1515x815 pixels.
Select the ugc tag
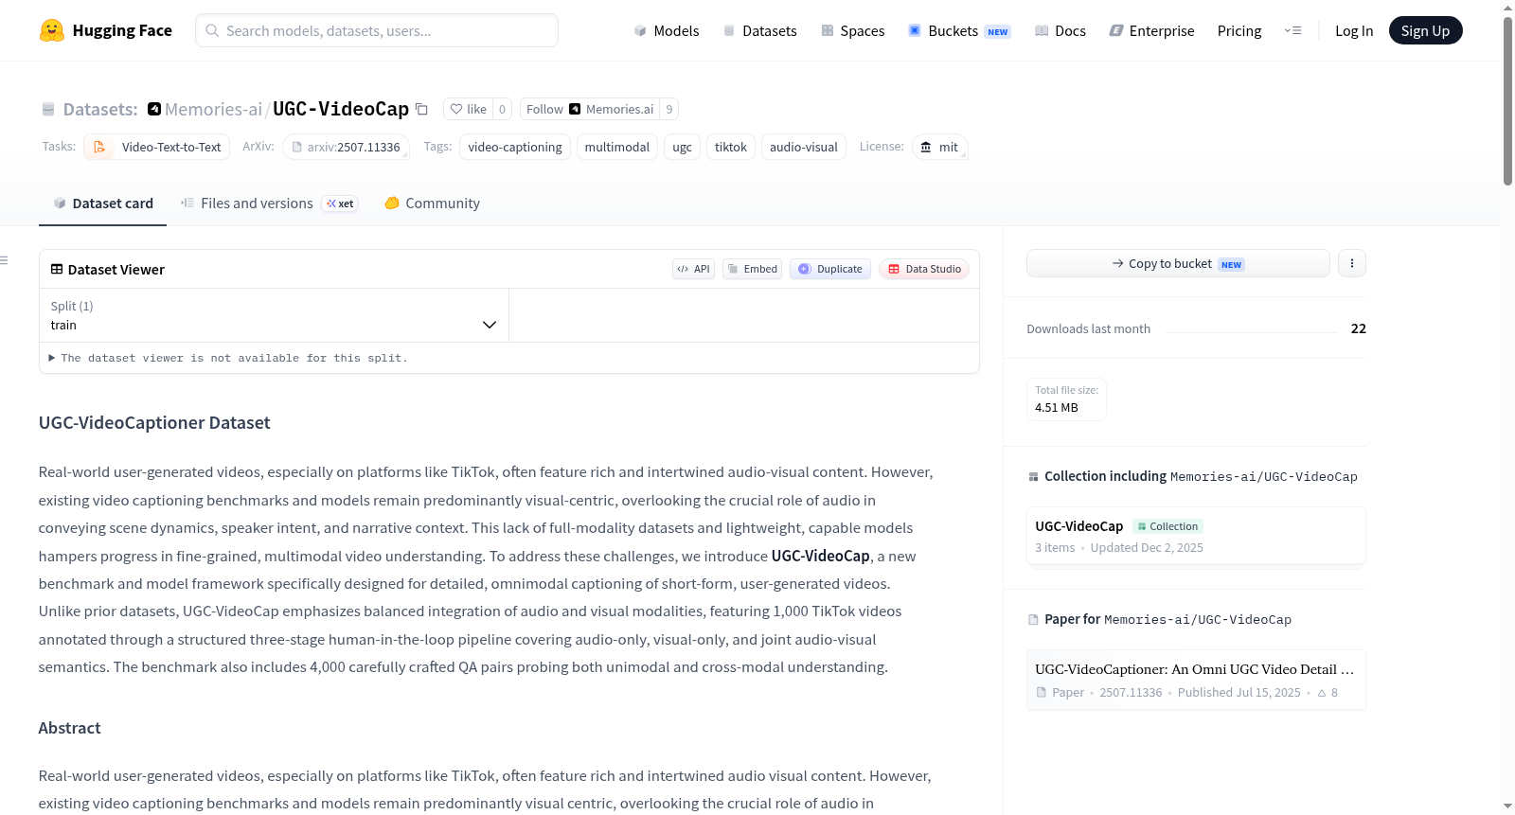tap(683, 147)
